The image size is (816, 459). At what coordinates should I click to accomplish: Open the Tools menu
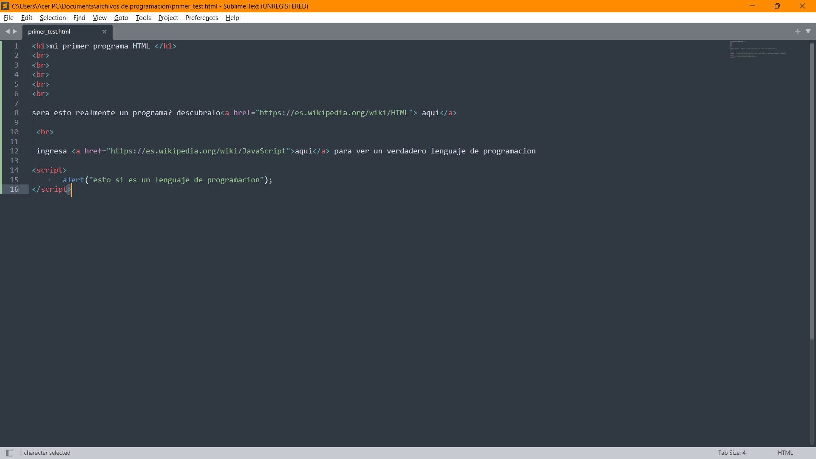[143, 18]
